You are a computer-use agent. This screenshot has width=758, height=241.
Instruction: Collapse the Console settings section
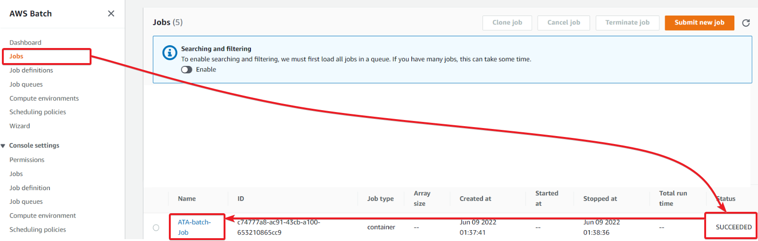tap(3, 146)
